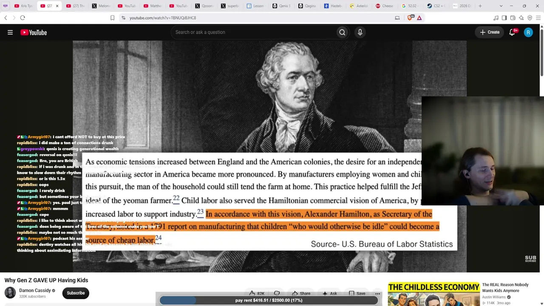Switch to the Asterisk tab
The height and width of the screenshot is (306, 544).
[x=359, y=6]
